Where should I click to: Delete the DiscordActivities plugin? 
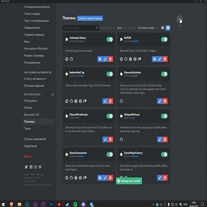pyautogui.click(x=165, y=101)
